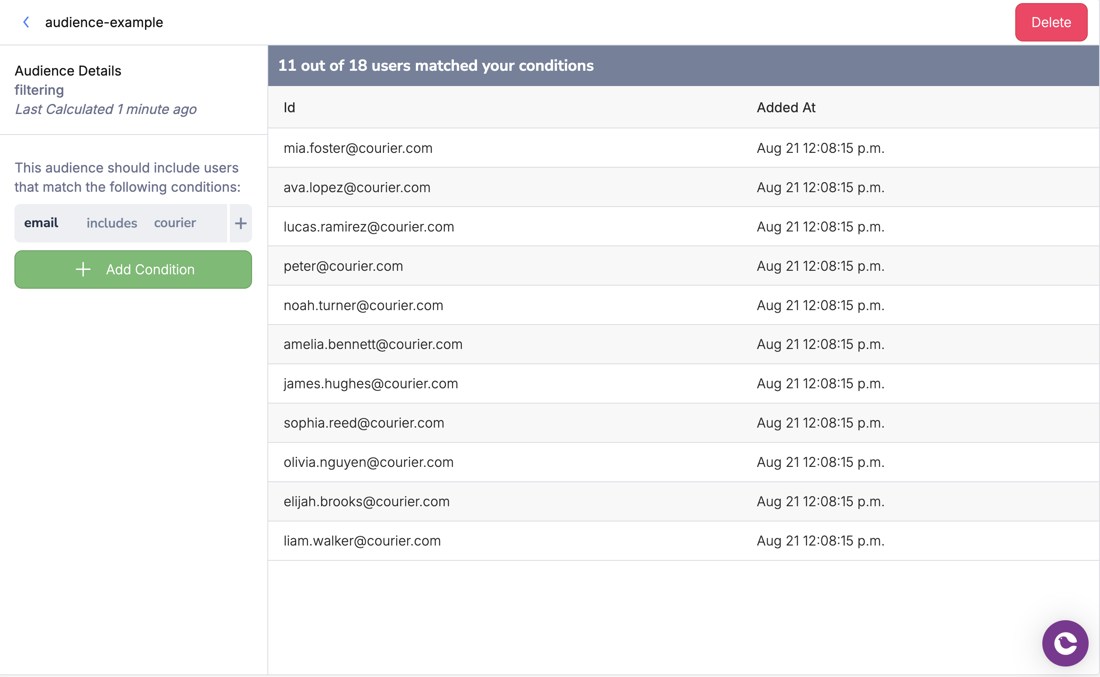1100x677 pixels.
Task: Click Last Calculated 1 minute ago text
Action: tap(105, 109)
